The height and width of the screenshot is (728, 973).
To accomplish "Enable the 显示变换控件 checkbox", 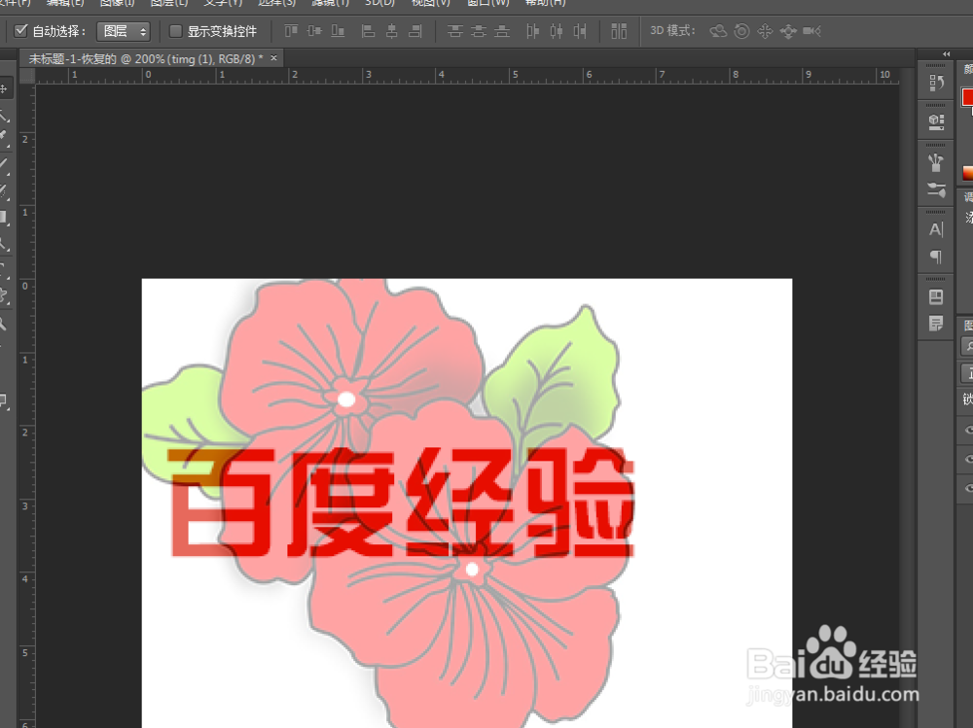I will pos(173,30).
